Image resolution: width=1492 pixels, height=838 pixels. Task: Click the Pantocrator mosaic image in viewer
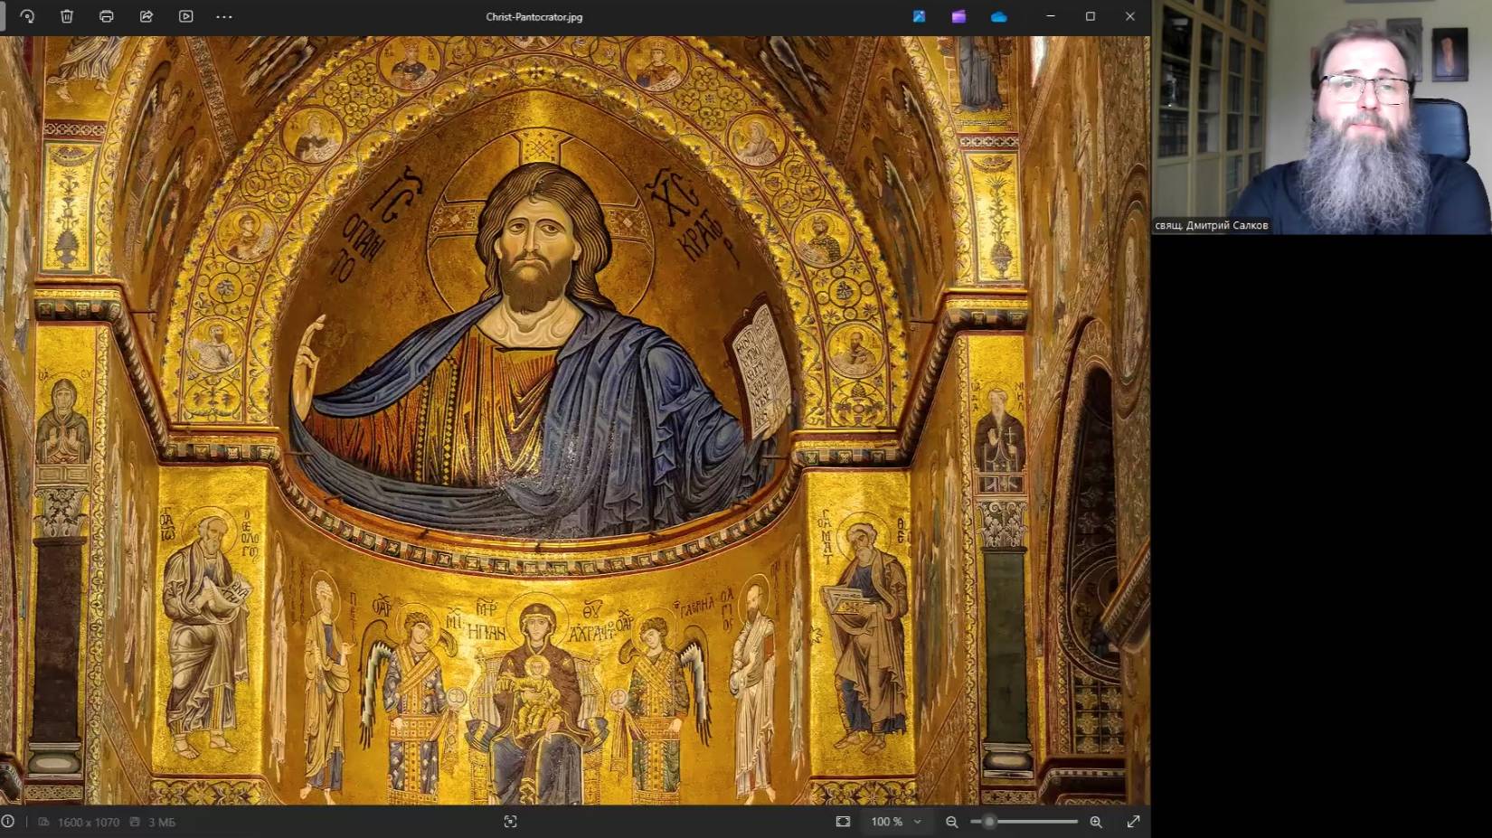tap(575, 420)
